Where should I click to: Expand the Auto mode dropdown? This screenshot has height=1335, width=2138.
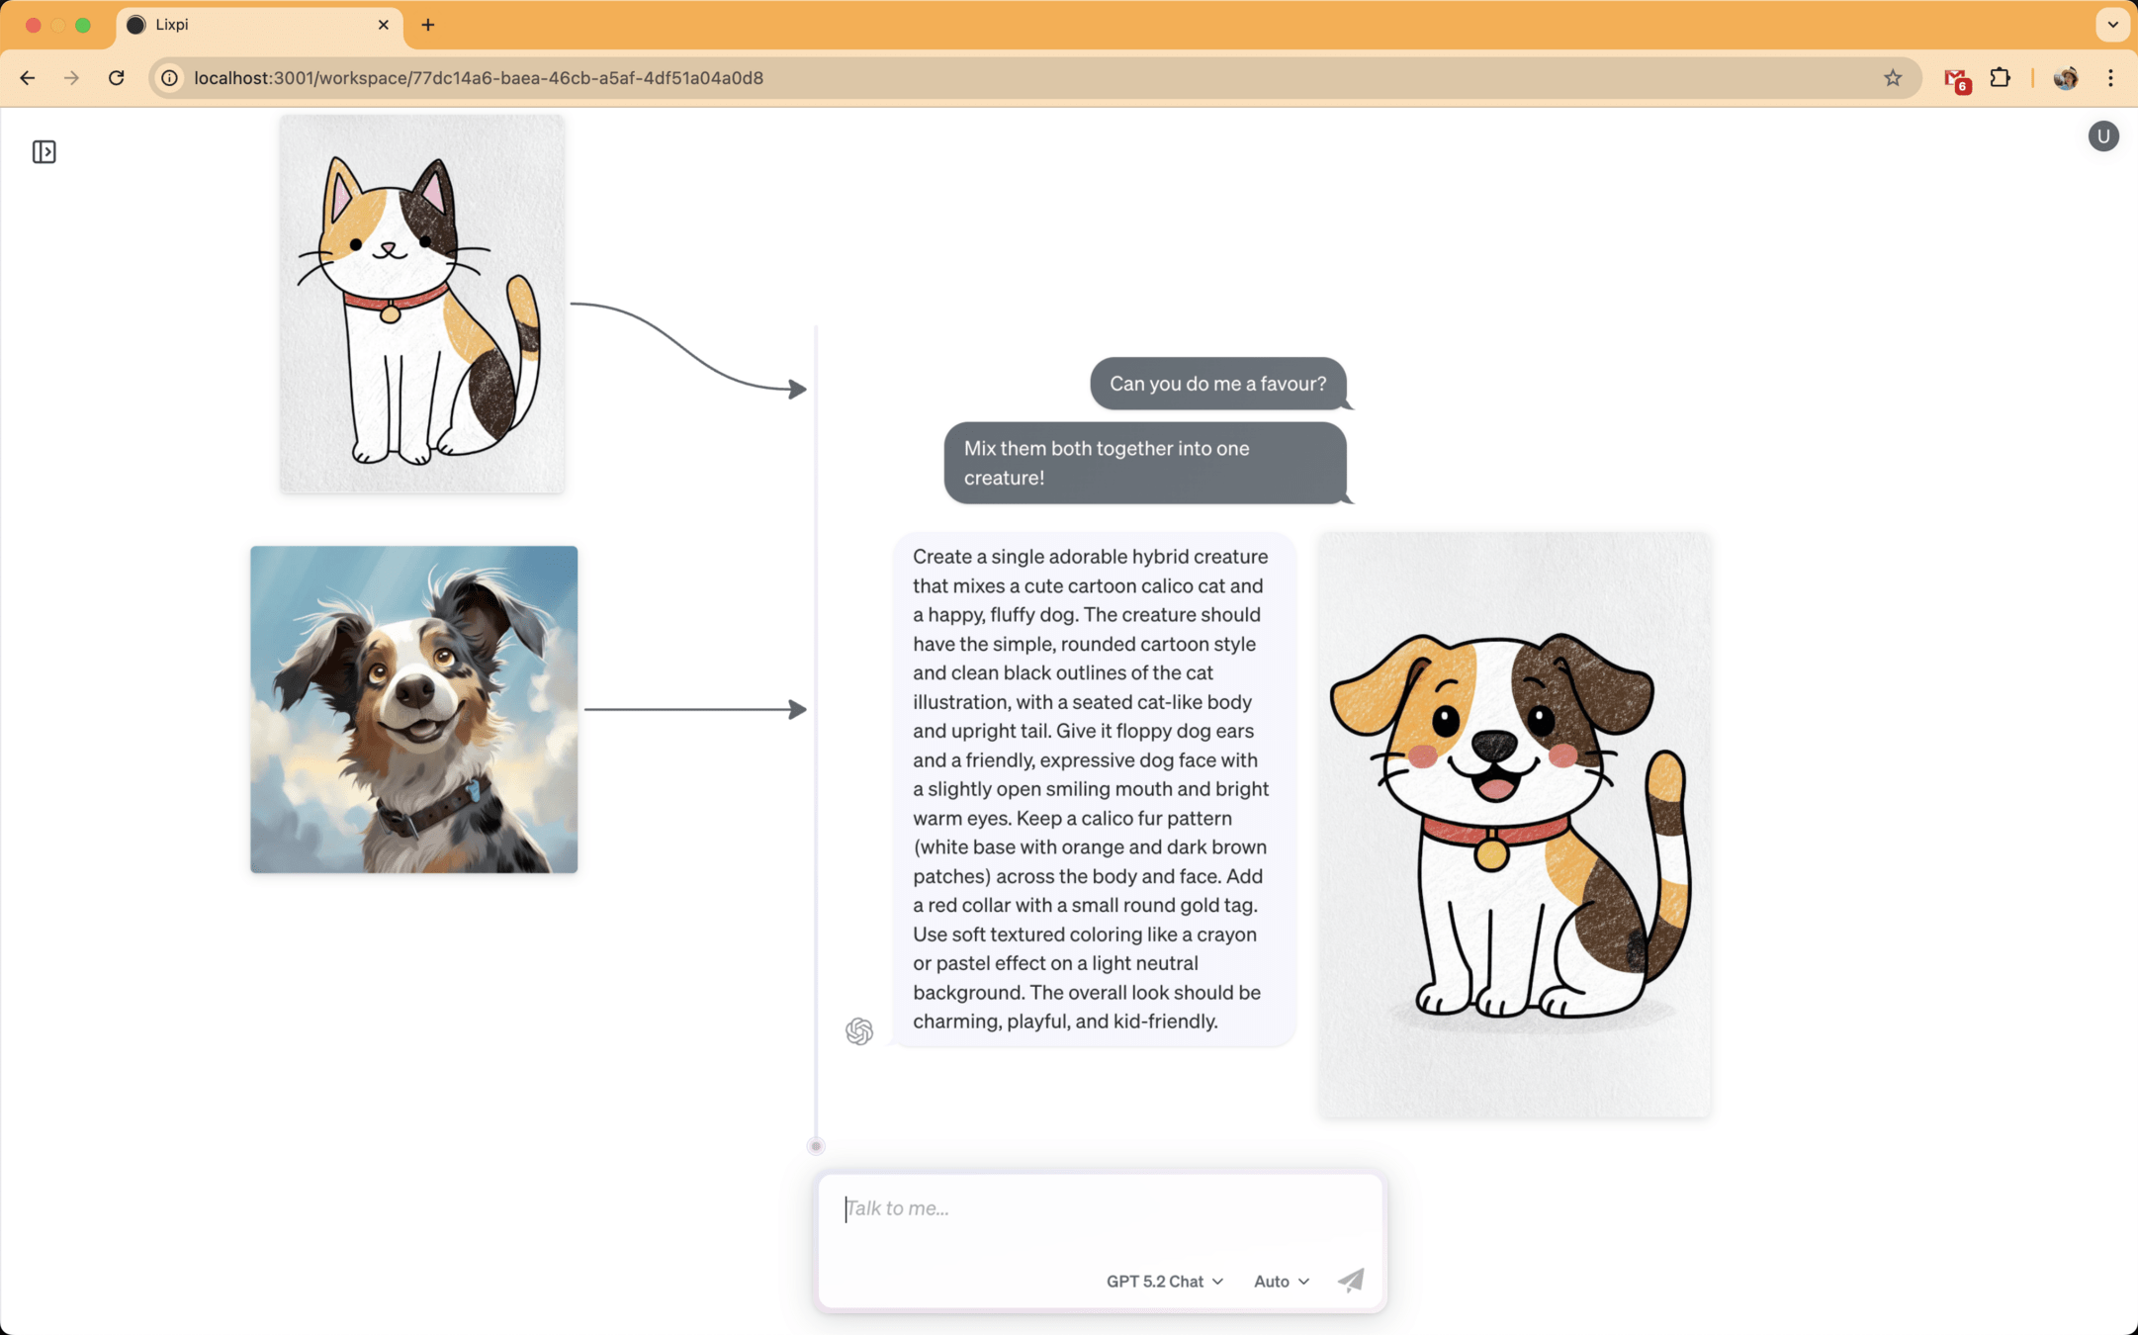1281,1281
